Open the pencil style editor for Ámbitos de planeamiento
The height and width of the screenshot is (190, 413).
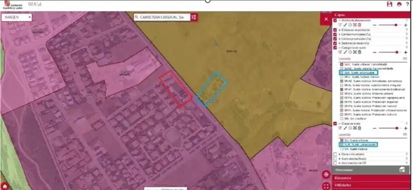pyautogui.click(x=345, y=25)
